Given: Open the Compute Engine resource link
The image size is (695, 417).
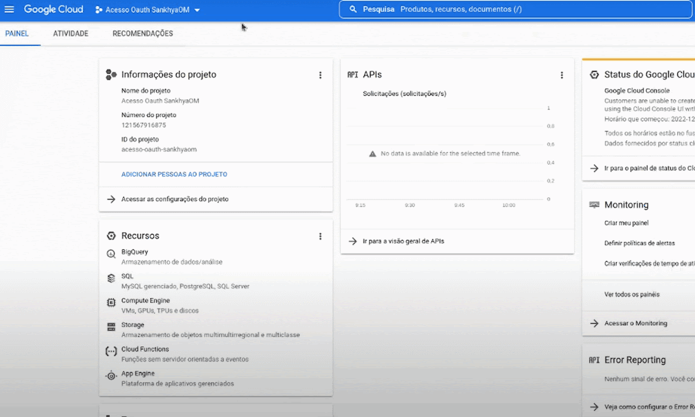Looking at the screenshot, I should coord(145,300).
